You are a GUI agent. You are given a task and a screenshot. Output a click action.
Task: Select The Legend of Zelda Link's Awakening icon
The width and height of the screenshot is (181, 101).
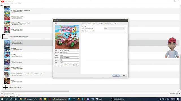tap(7, 11)
